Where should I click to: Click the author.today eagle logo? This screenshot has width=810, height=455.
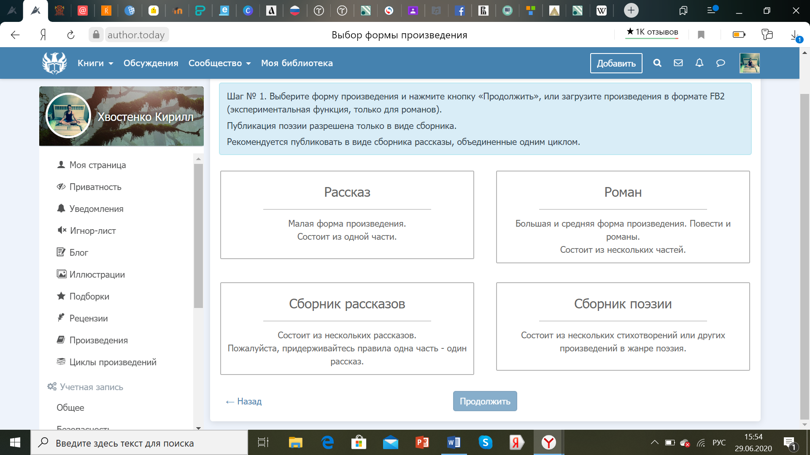[54, 63]
